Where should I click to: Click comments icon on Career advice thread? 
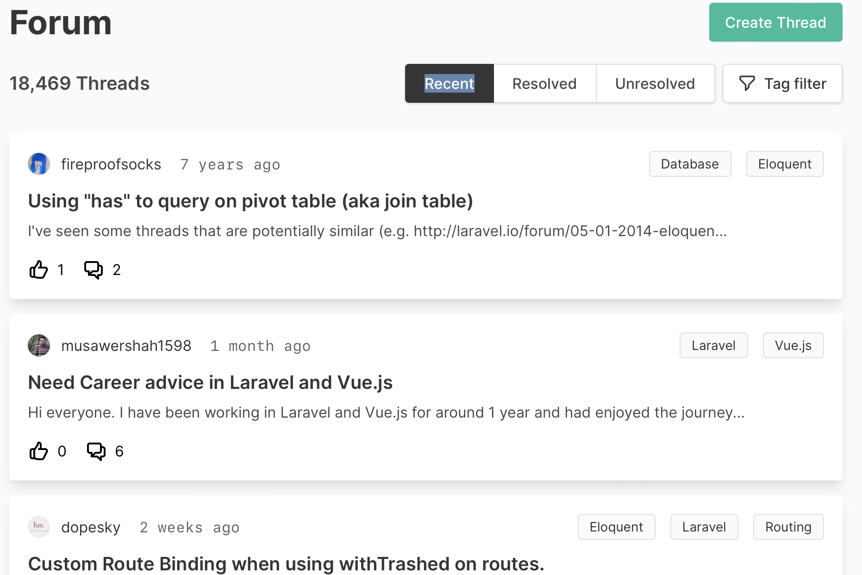[x=96, y=451]
